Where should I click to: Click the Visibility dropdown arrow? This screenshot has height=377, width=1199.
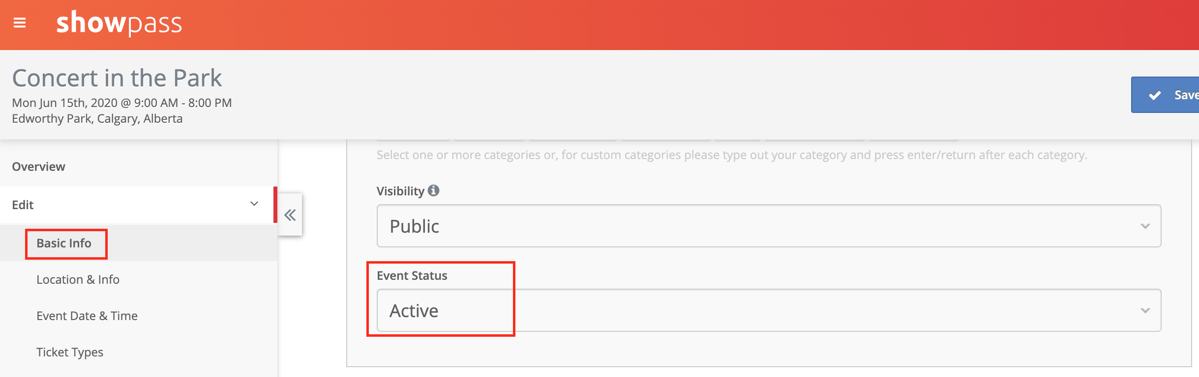pyautogui.click(x=1145, y=226)
